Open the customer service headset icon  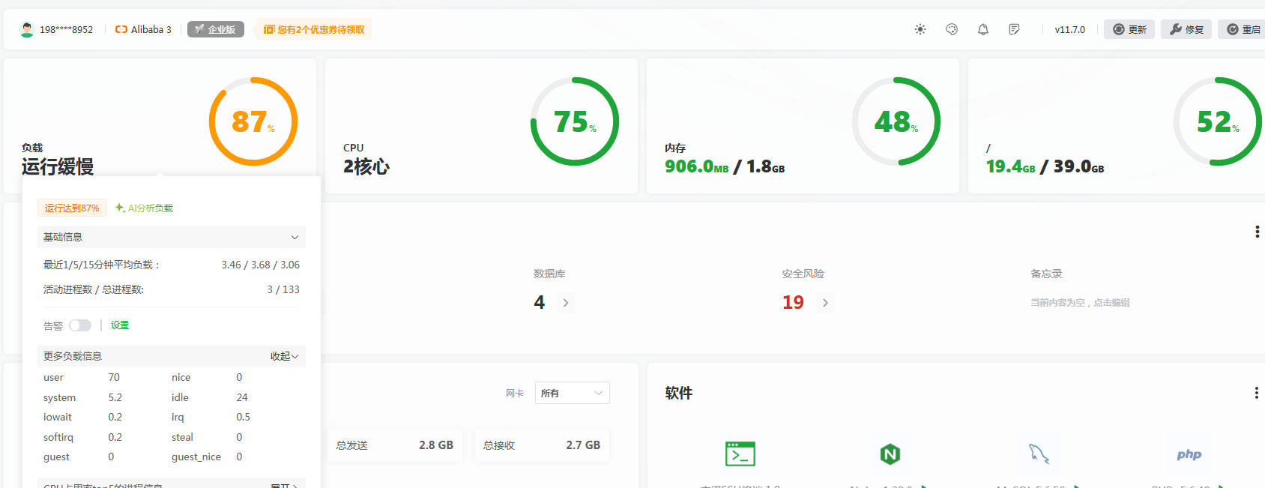pos(952,29)
